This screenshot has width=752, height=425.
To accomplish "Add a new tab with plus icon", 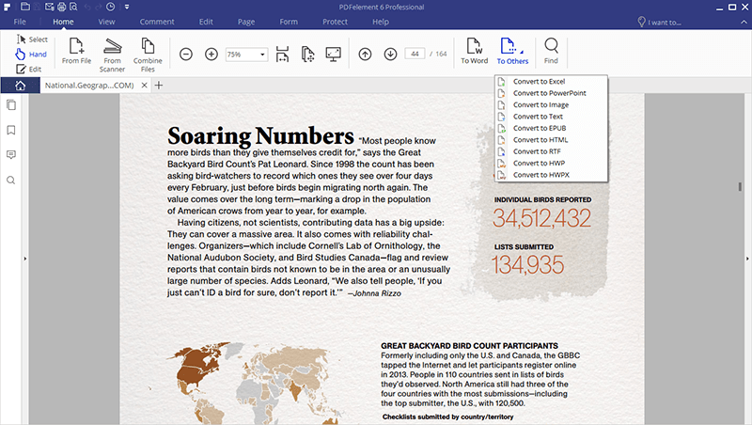I will tap(159, 86).
